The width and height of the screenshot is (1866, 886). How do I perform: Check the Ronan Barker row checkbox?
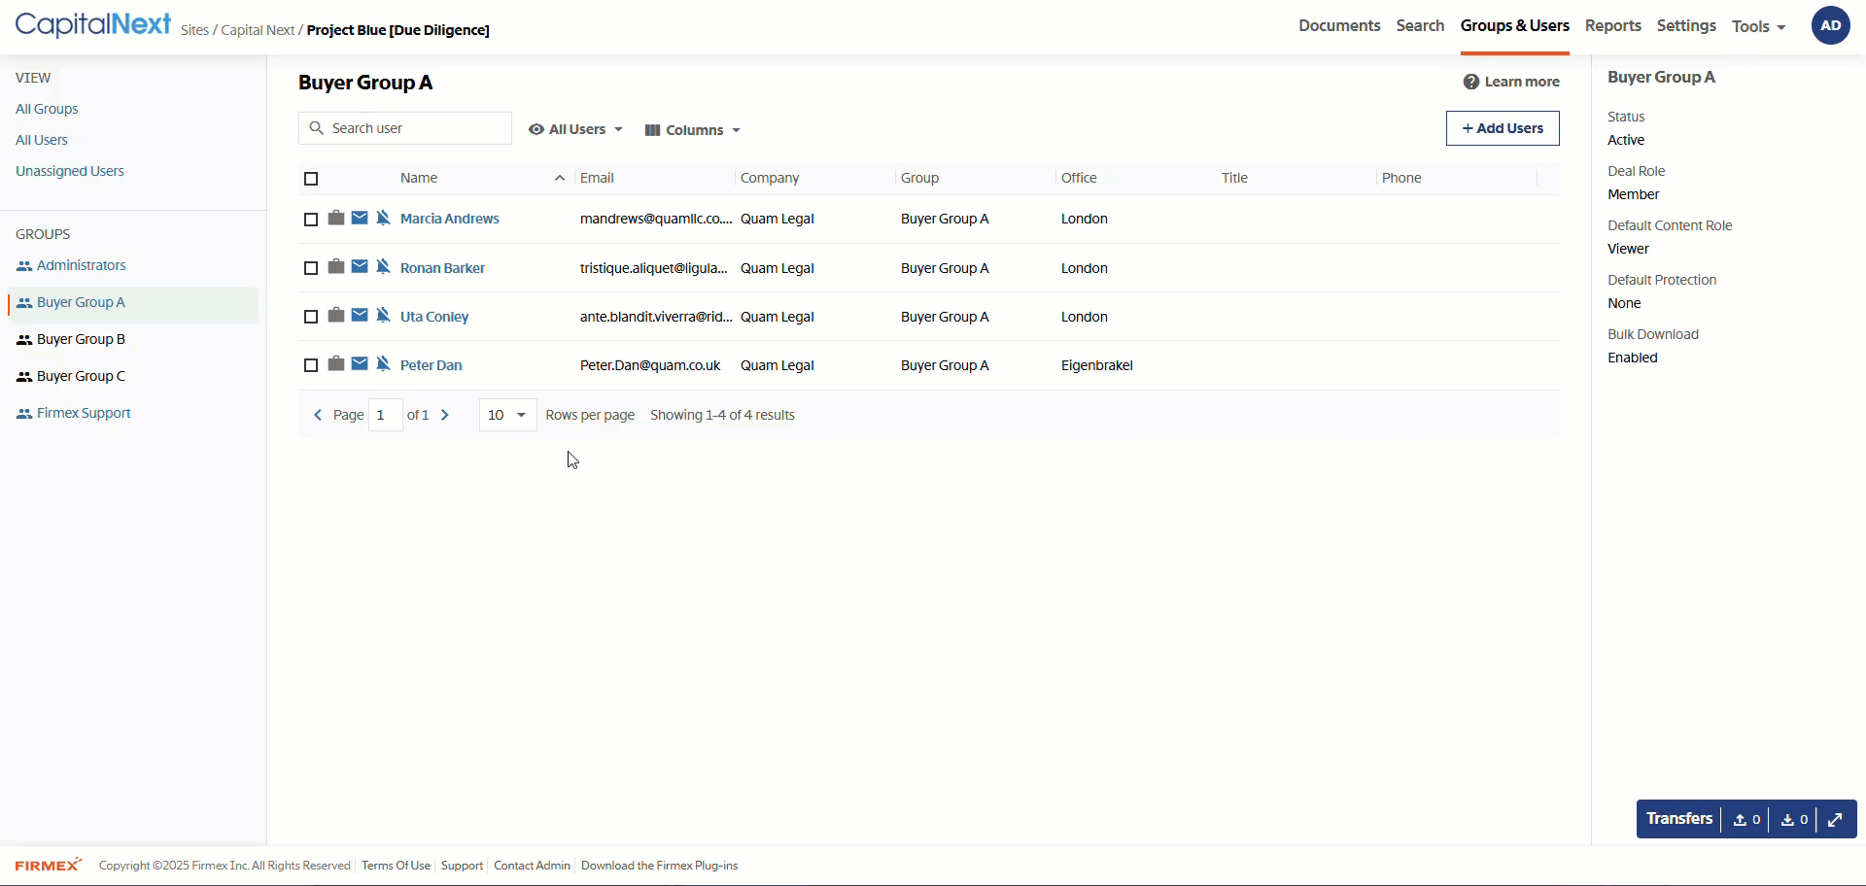coord(311,268)
